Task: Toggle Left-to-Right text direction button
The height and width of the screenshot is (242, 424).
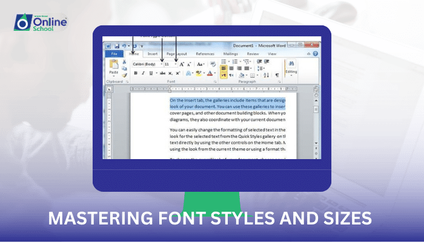Action: [x=224, y=76]
